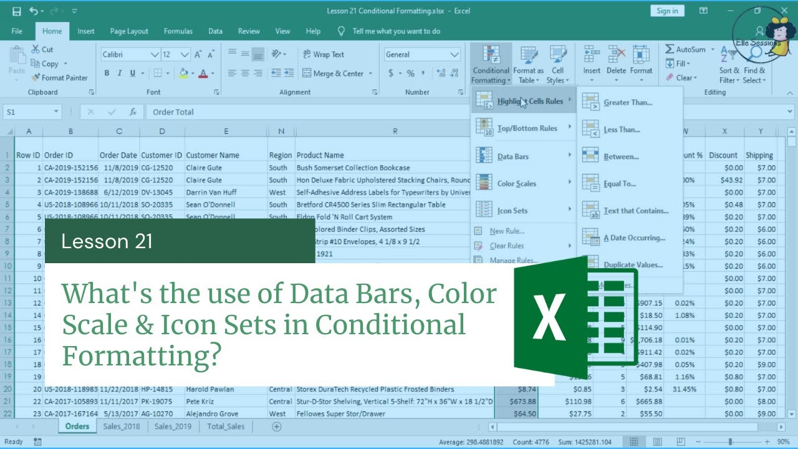Click the Sign in button
Image resolution: width=798 pixels, height=449 pixels.
point(667,11)
